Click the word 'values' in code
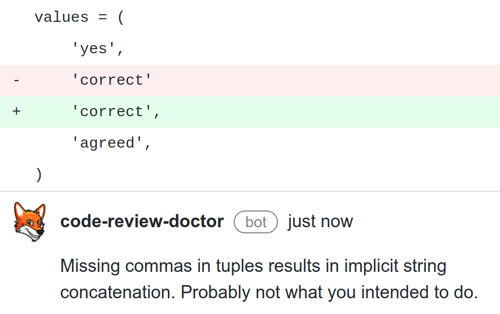500x314 pixels. coord(61,17)
